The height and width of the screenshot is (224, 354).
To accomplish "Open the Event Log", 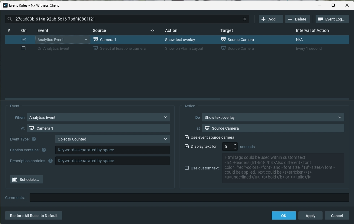I will (332, 19).
